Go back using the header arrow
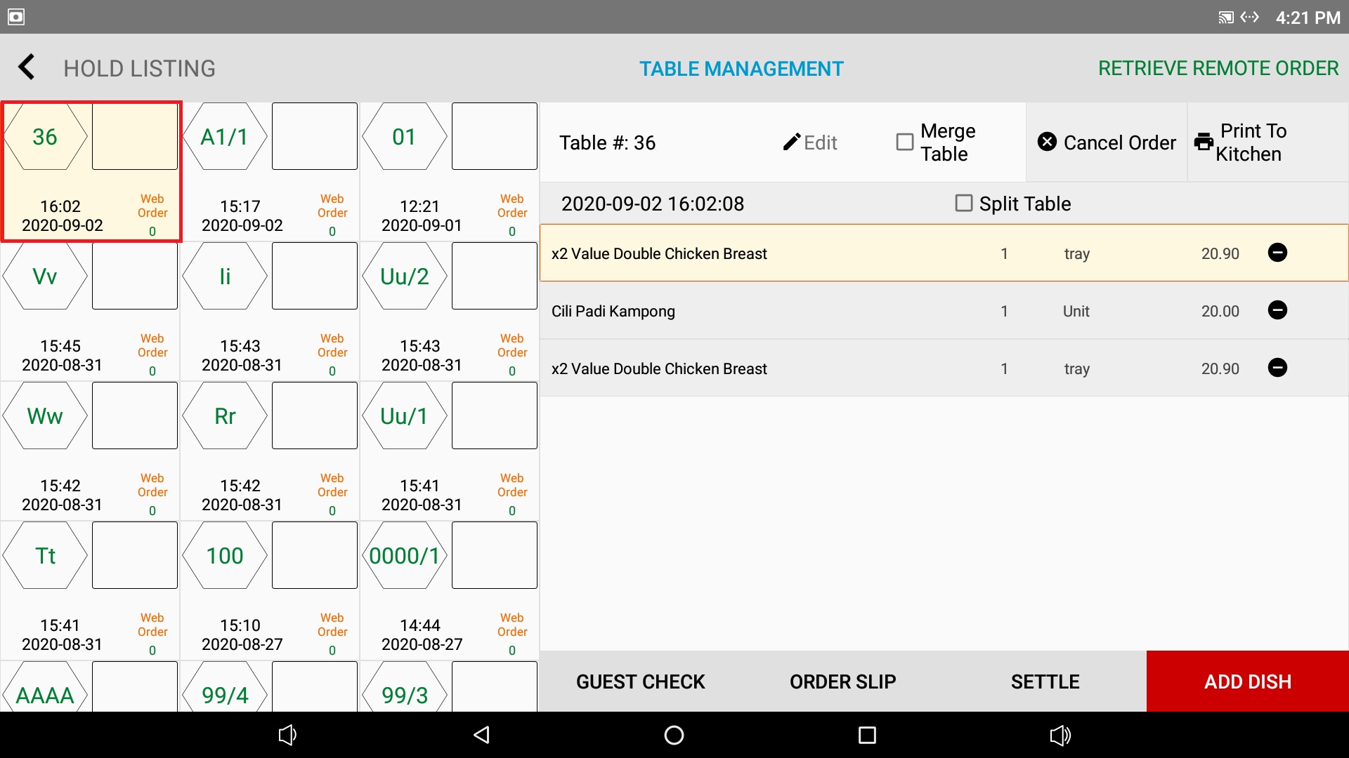The height and width of the screenshot is (758, 1349). 27,68
